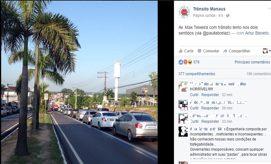Screen dimensions: 271x164
Task: Click the blue like reaction icon
Action: pyautogui.click(x=181, y=62)
